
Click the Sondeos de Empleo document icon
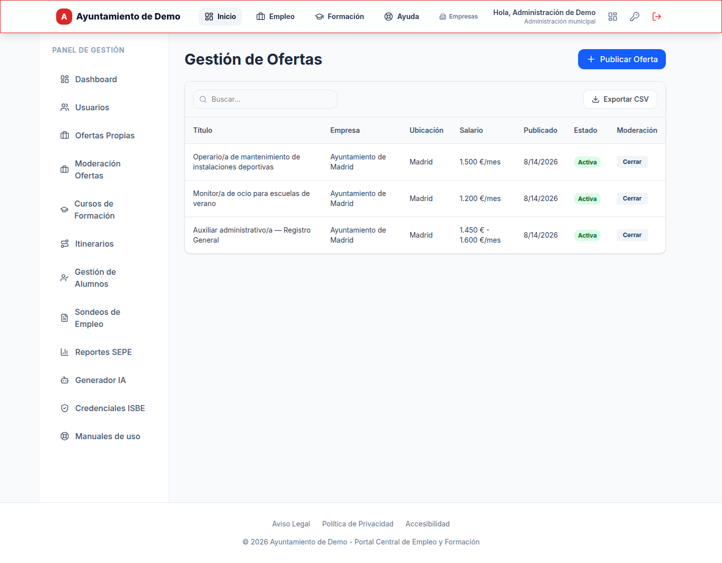tap(64, 318)
